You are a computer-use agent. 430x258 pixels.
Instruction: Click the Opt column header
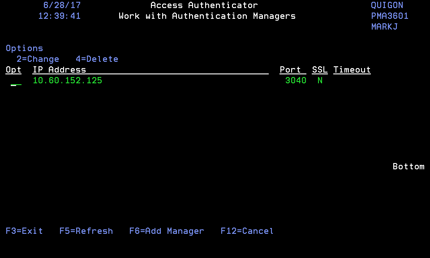(x=13, y=70)
